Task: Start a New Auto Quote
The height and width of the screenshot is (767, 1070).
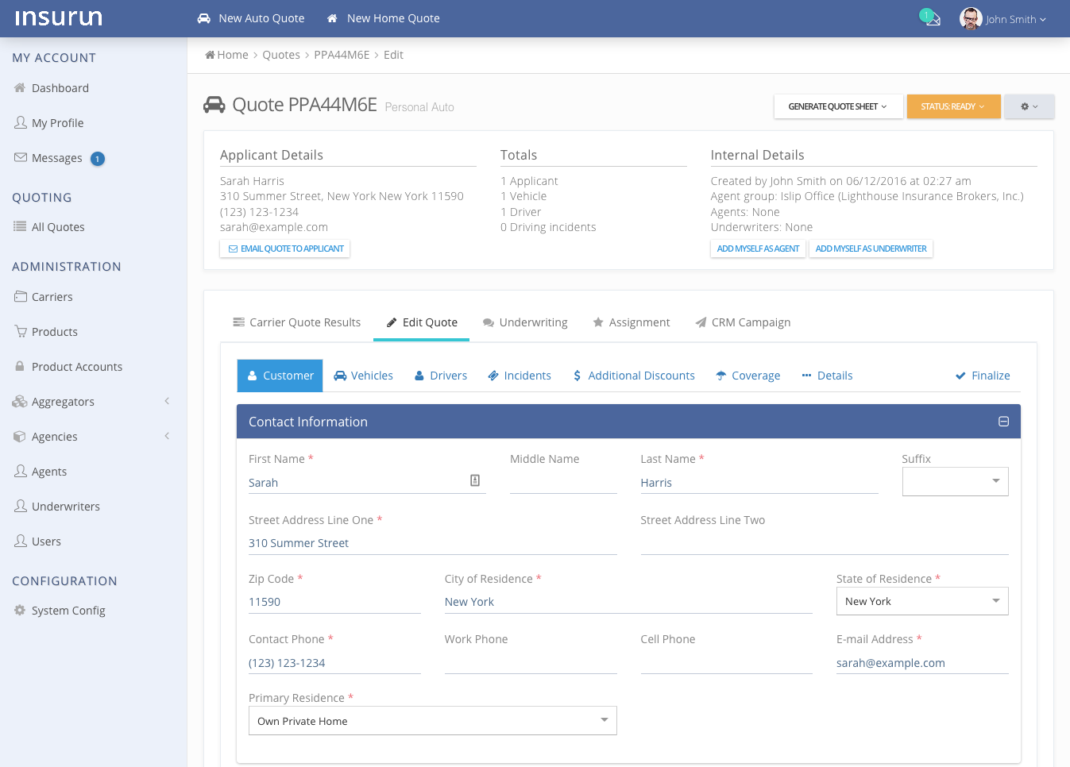Action: pyautogui.click(x=251, y=18)
